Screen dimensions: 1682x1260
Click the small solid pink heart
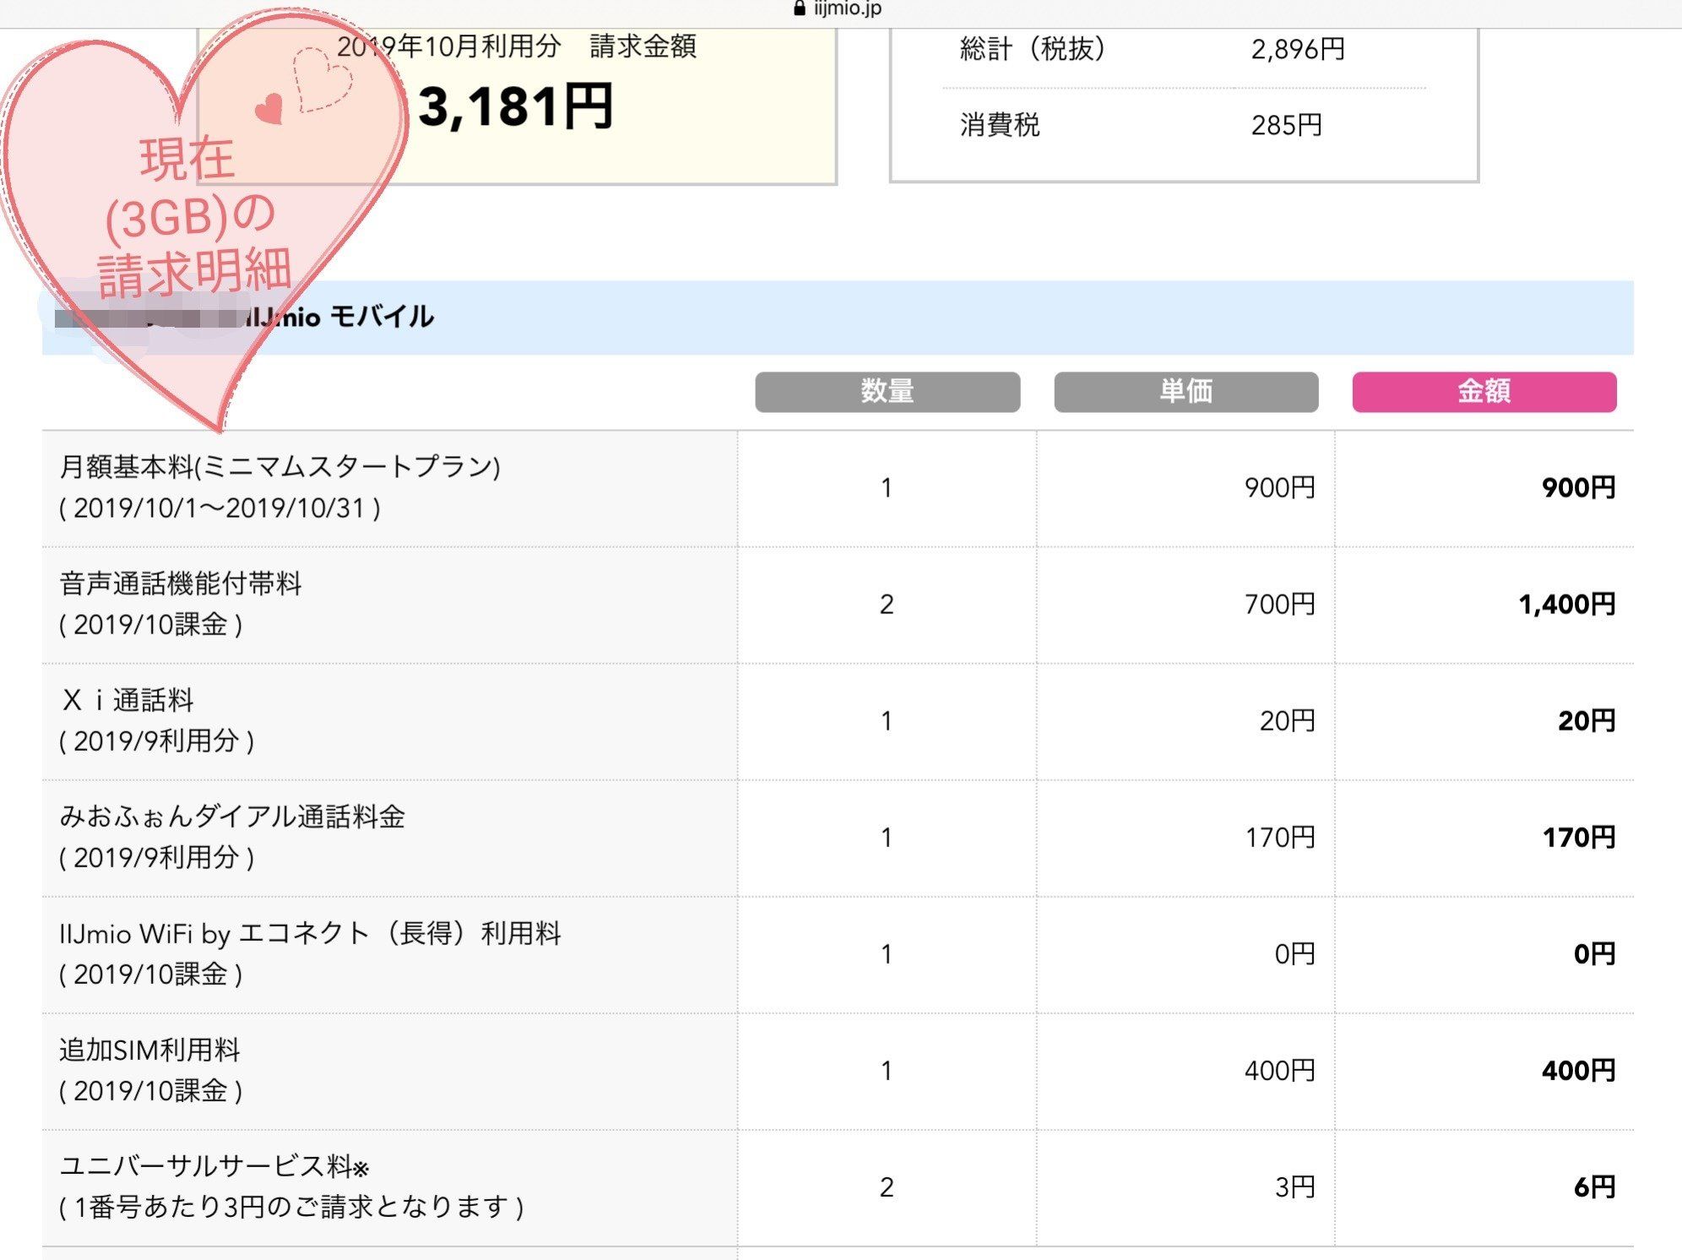(269, 109)
